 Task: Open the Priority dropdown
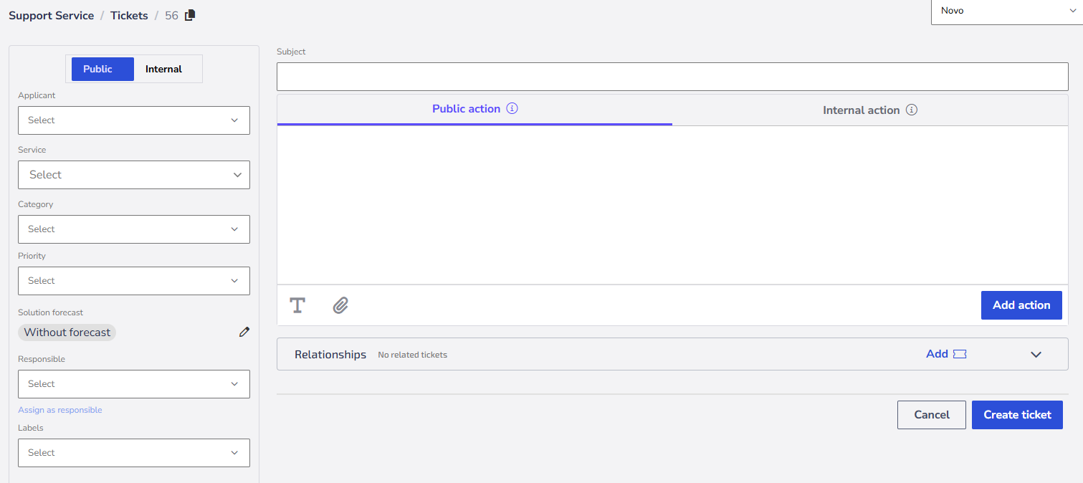(134, 281)
